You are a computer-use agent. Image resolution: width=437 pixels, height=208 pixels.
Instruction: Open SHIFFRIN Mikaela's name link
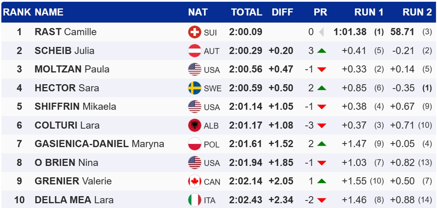75,106
